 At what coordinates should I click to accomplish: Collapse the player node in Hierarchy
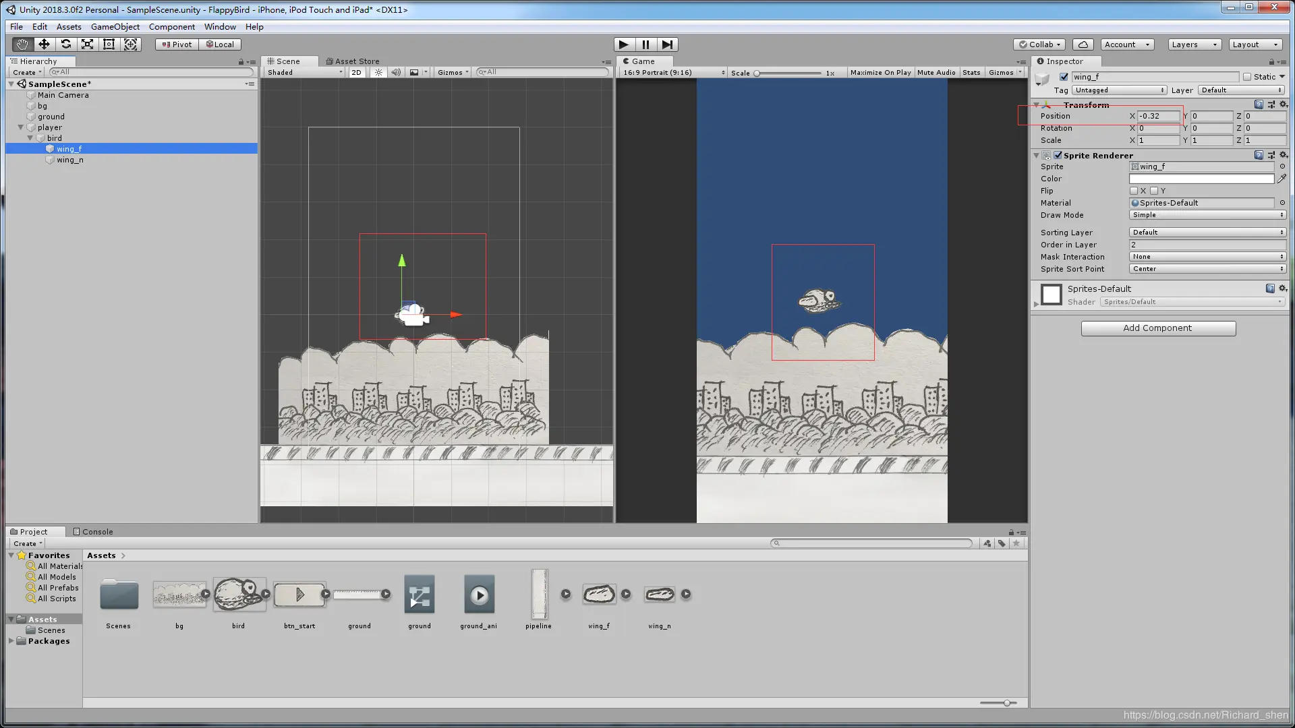tap(21, 127)
